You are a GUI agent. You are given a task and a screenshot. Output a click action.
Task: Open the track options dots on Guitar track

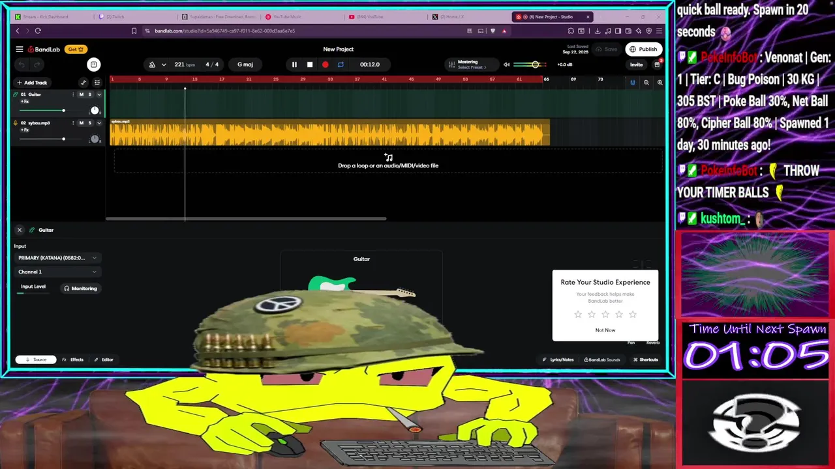click(73, 94)
